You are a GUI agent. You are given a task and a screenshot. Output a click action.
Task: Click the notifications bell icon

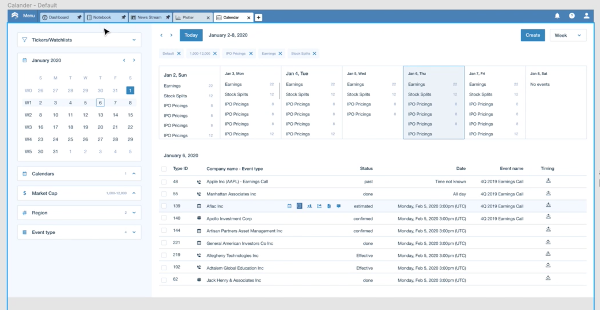tap(557, 16)
